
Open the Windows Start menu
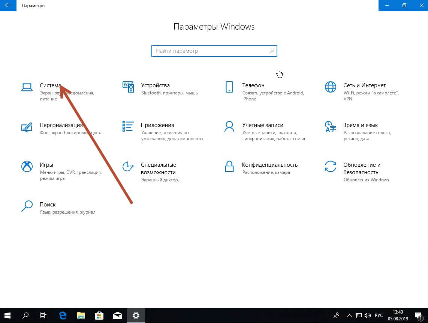click(x=7, y=316)
